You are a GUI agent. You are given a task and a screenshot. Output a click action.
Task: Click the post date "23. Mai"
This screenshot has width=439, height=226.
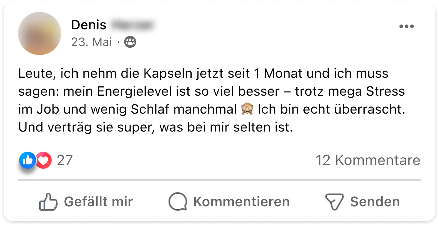(91, 42)
